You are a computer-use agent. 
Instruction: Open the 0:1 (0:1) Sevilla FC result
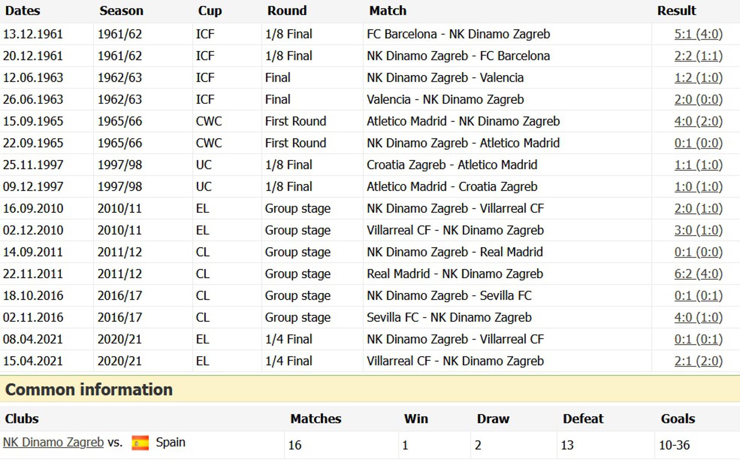(x=698, y=296)
